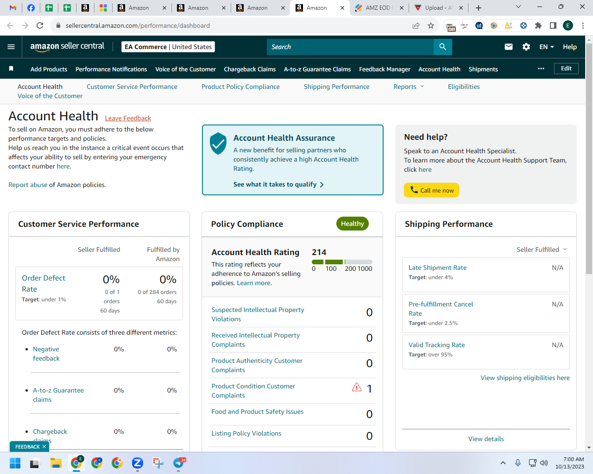The height and width of the screenshot is (474, 593).
Task: Open the mail messages envelope icon
Action: tap(509, 47)
